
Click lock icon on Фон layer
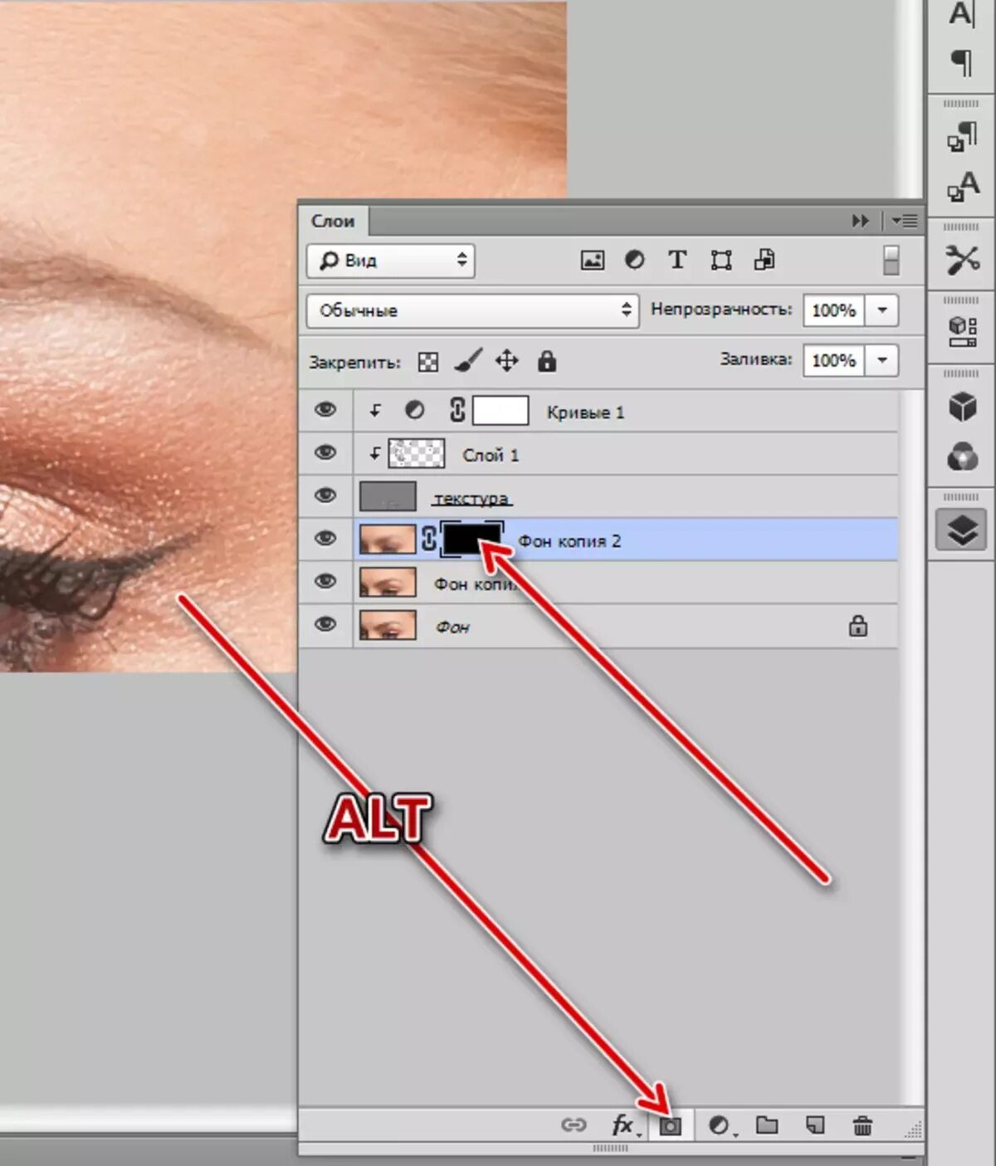858,626
